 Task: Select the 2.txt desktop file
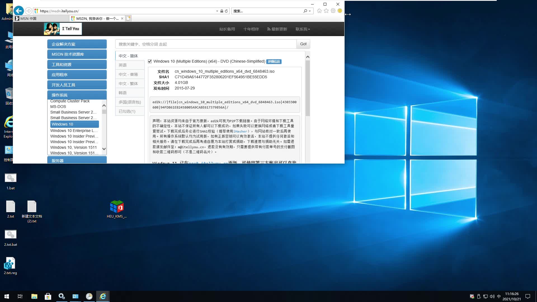coord(11,209)
